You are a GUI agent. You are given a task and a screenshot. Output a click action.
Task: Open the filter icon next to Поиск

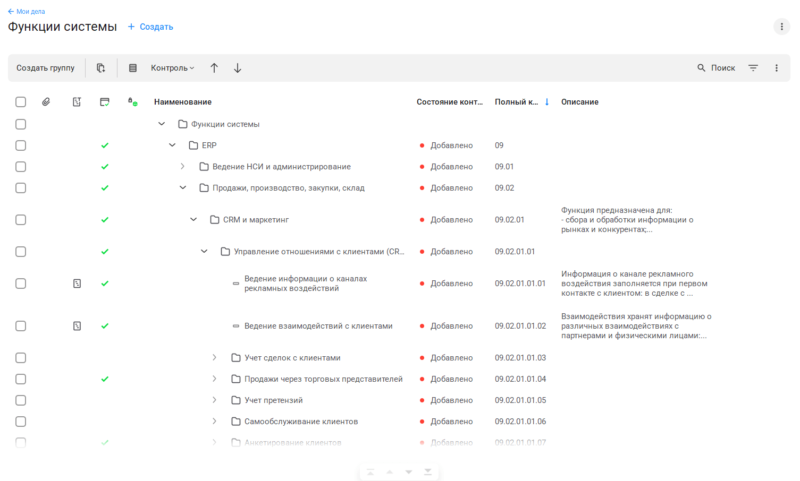(753, 68)
